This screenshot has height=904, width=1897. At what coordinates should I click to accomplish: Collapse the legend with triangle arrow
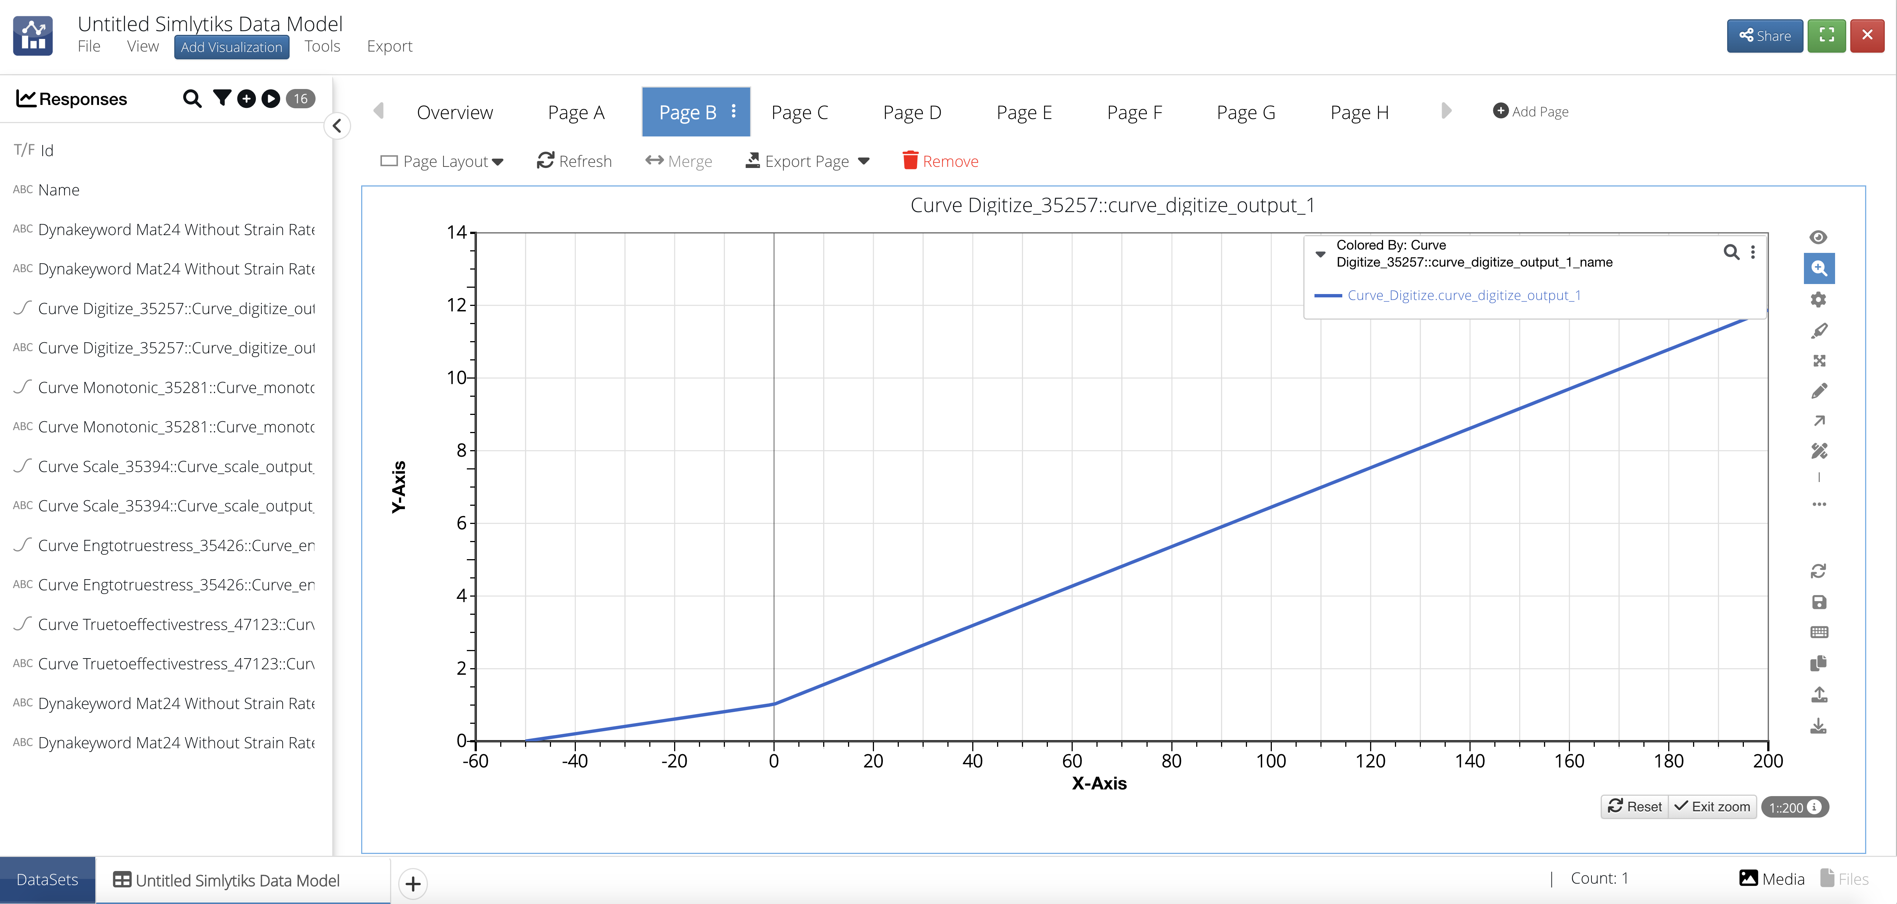pyautogui.click(x=1320, y=254)
